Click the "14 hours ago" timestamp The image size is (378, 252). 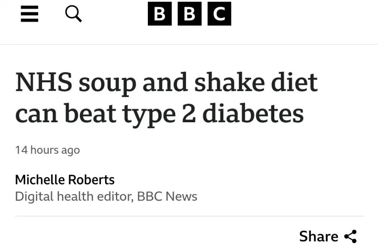(47, 150)
